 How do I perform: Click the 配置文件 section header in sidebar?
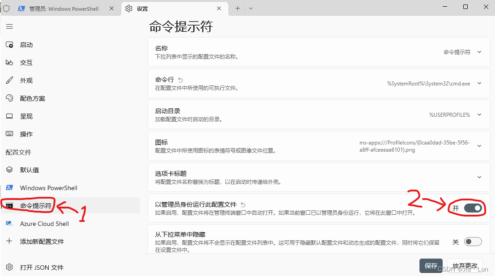coord(18,152)
